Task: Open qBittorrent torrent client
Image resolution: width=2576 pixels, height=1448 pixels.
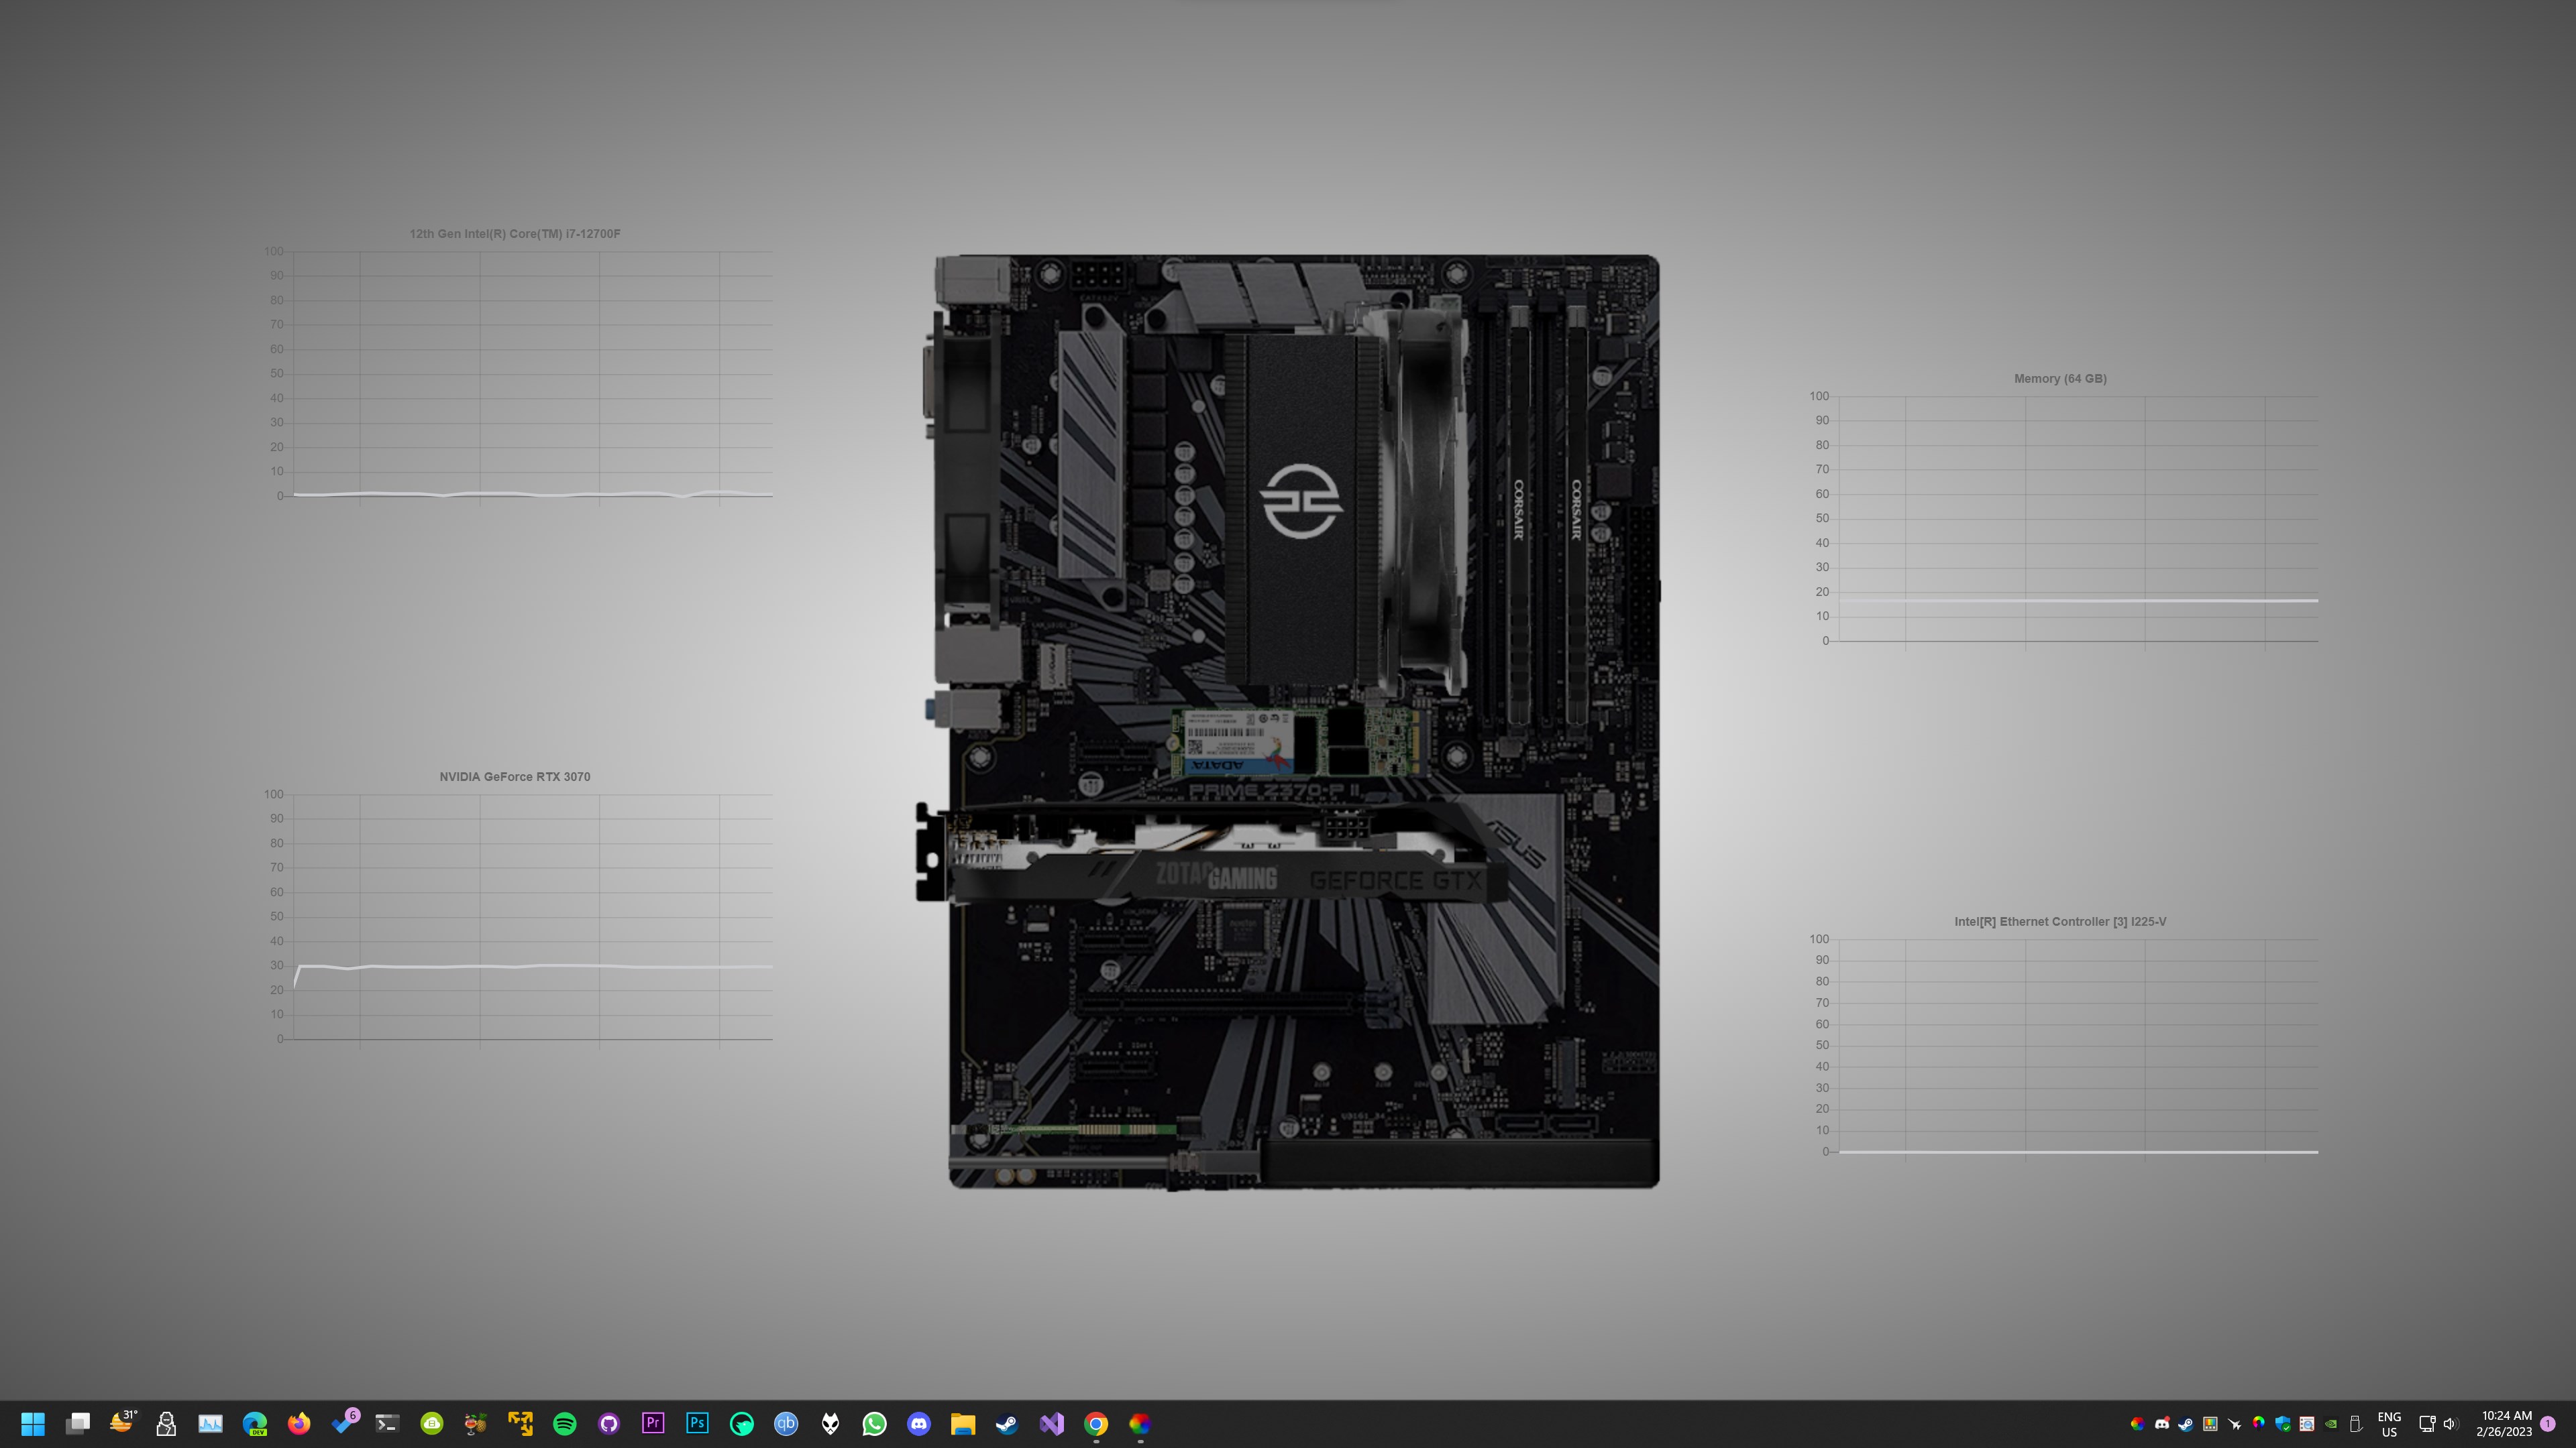Action: (x=787, y=1423)
